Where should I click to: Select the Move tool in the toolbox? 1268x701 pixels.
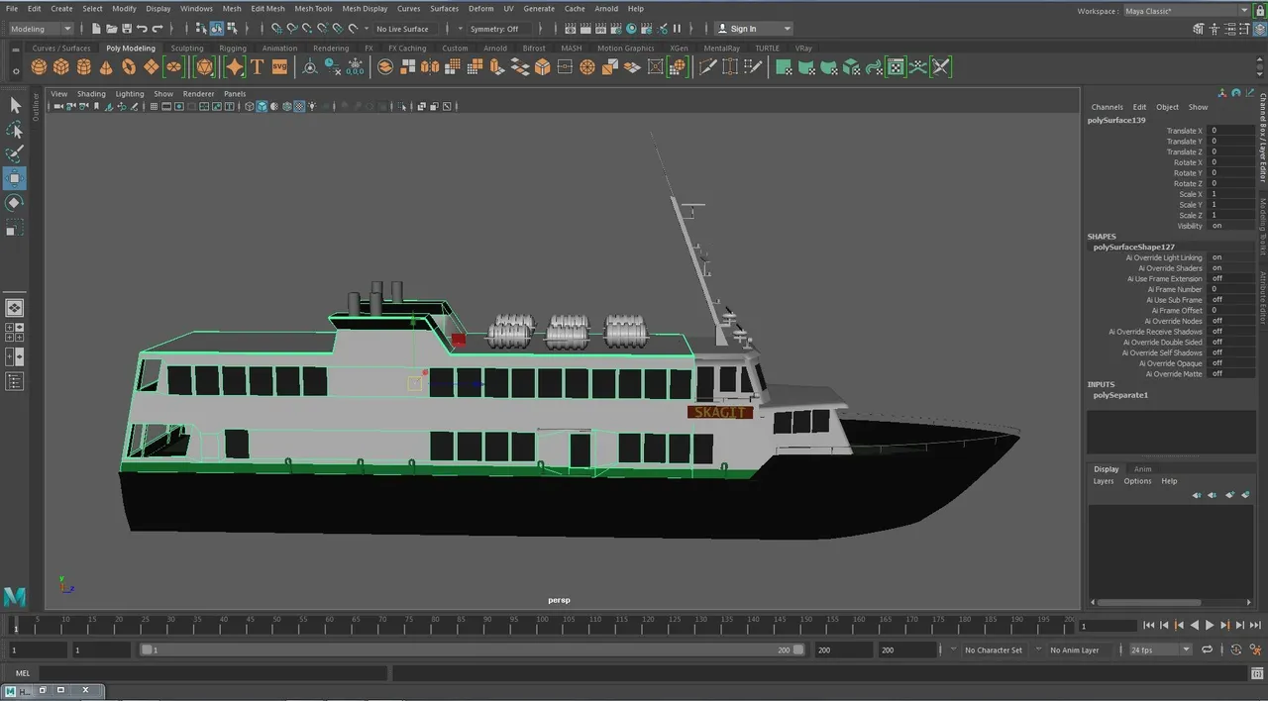point(15,178)
